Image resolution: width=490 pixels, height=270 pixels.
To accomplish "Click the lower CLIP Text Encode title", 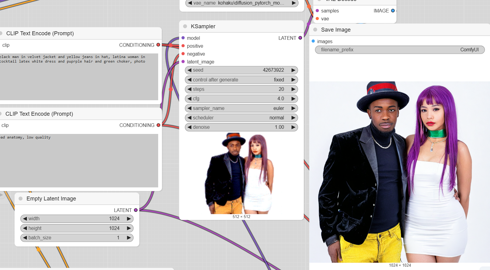I will (39, 114).
